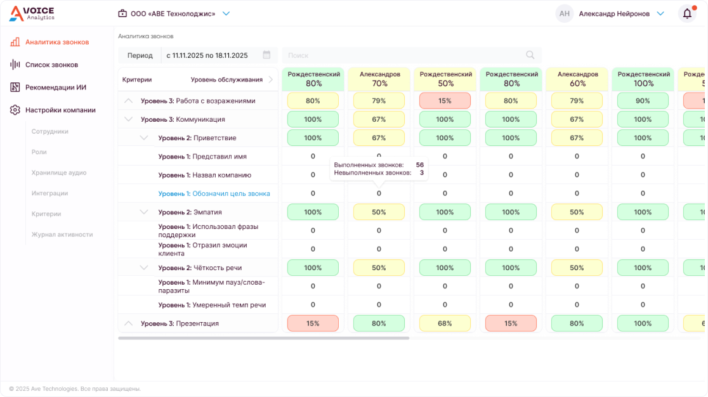Open Настройки компании in the sidebar
Image resolution: width=708 pixels, height=397 pixels.
coord(60,110)
